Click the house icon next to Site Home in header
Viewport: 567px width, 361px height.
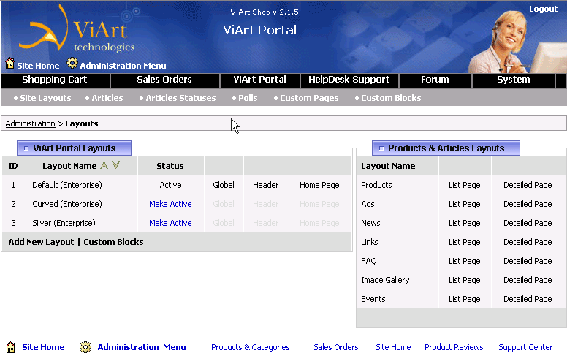[9, 64]
